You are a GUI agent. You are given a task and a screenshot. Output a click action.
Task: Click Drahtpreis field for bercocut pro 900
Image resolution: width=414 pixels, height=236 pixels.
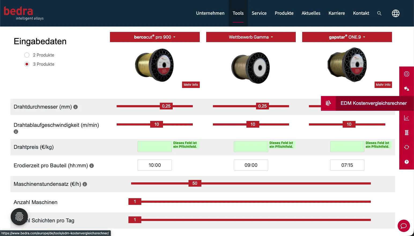[155, 147]
